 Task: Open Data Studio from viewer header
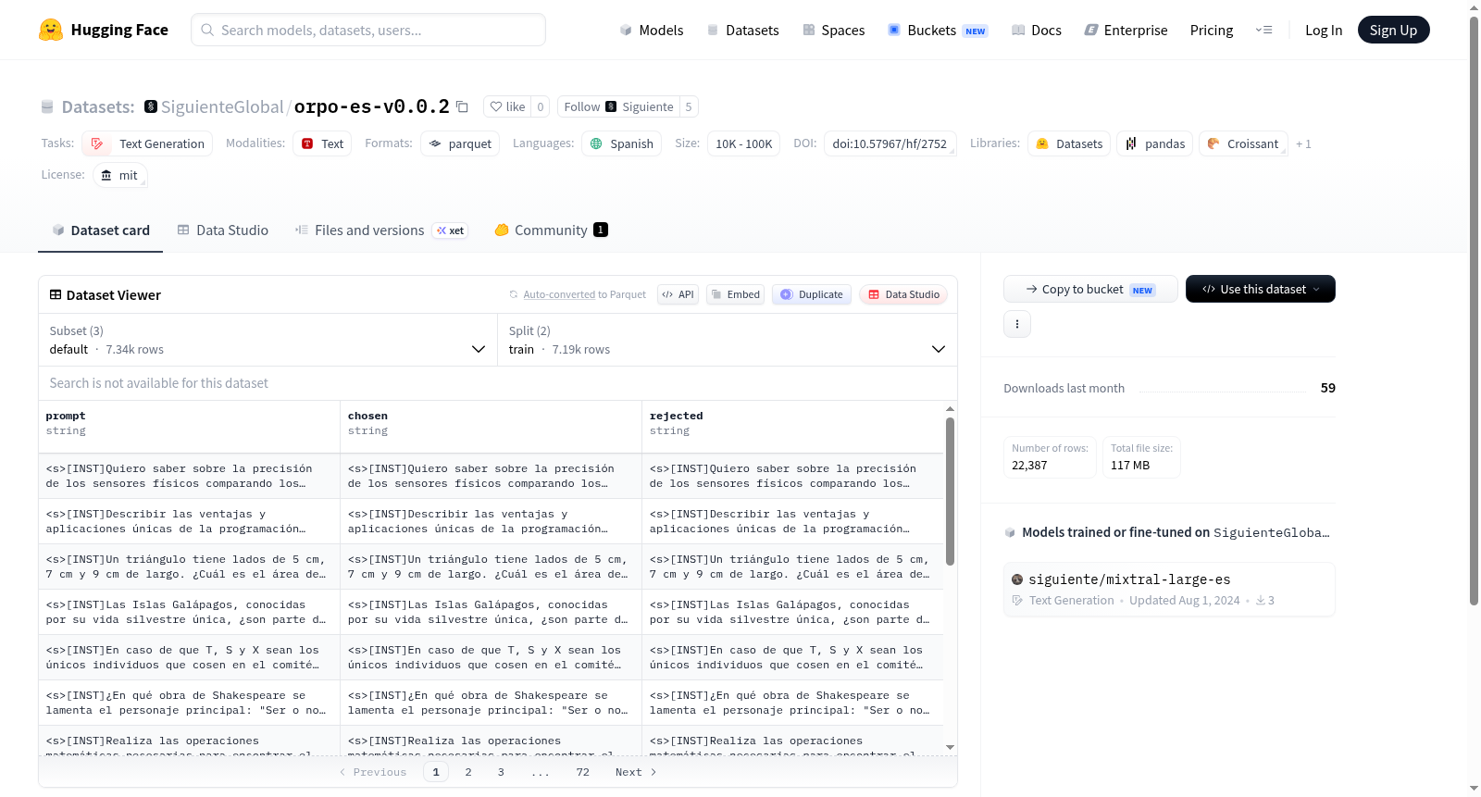coord(902,294)
